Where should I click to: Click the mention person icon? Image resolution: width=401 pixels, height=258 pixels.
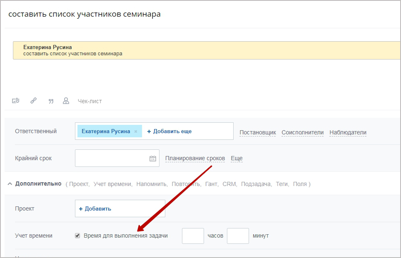click(x=66, y=101)
